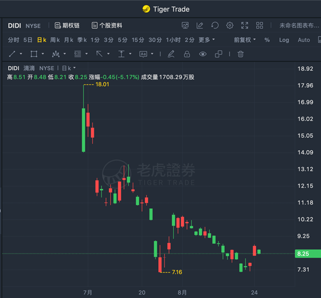
Task: Click the copy overlapping squares icon
Action: (218, 54)
